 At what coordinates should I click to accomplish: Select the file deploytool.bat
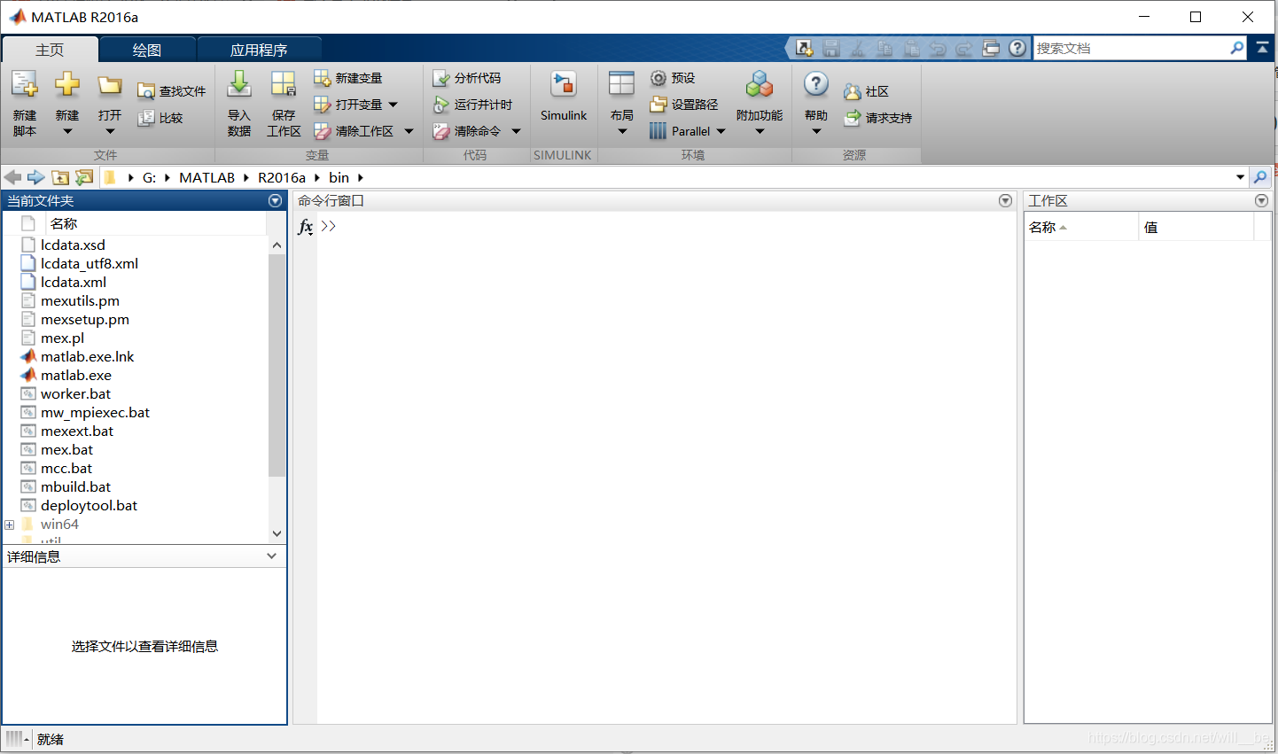[x=89, y=506]
